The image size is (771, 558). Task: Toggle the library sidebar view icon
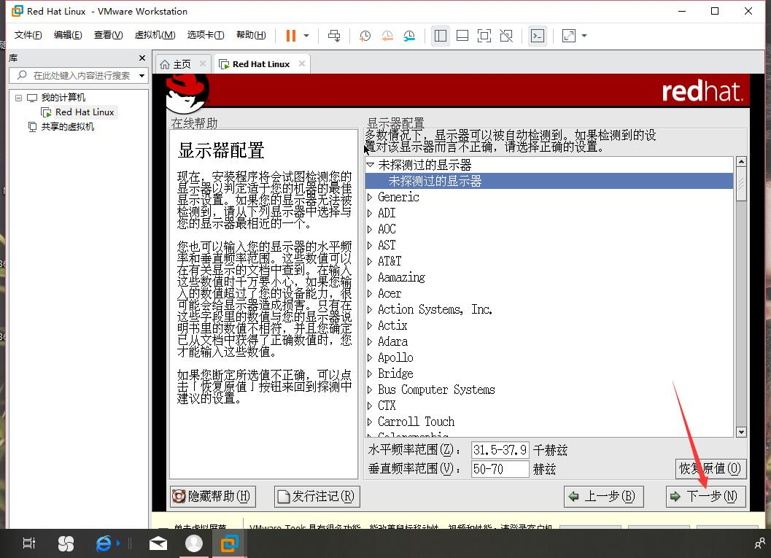[440, 36]
